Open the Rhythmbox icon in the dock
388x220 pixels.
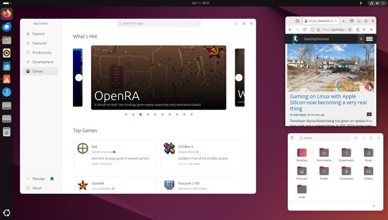(x=7, y=53)
